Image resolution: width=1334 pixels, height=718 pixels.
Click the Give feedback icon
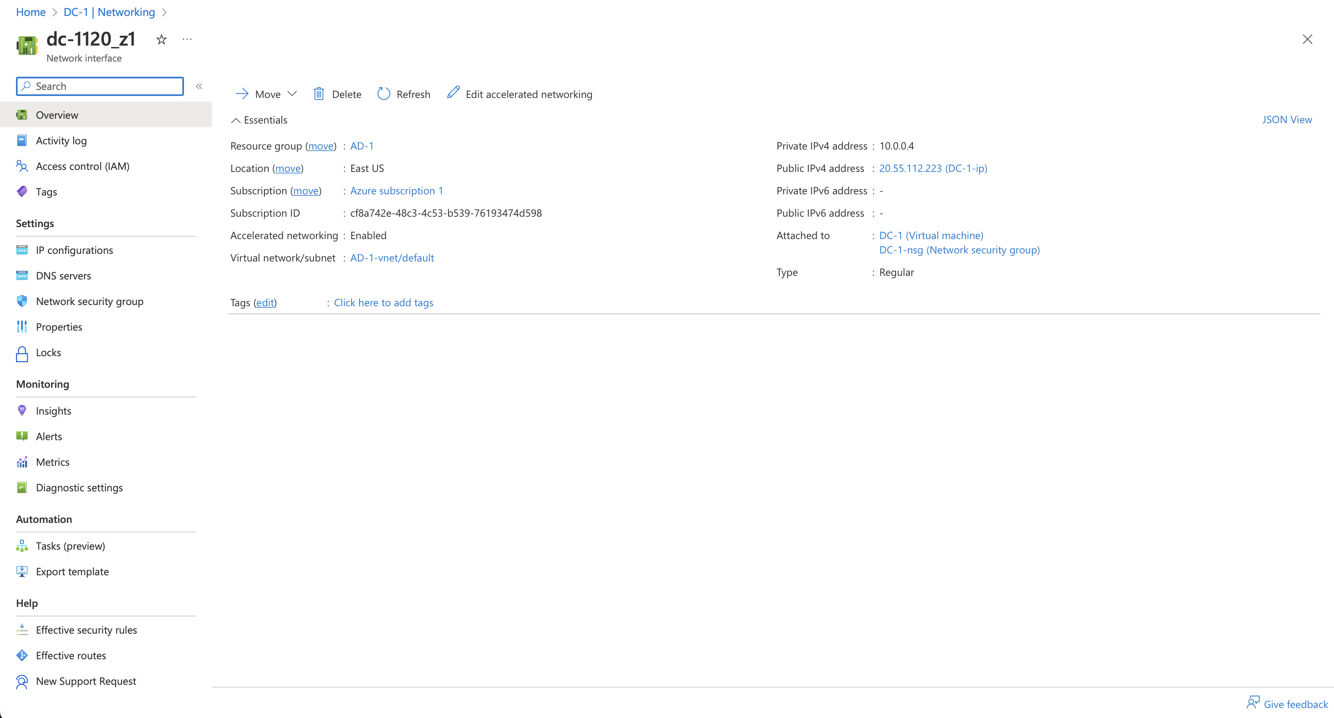pos(1253,702)
